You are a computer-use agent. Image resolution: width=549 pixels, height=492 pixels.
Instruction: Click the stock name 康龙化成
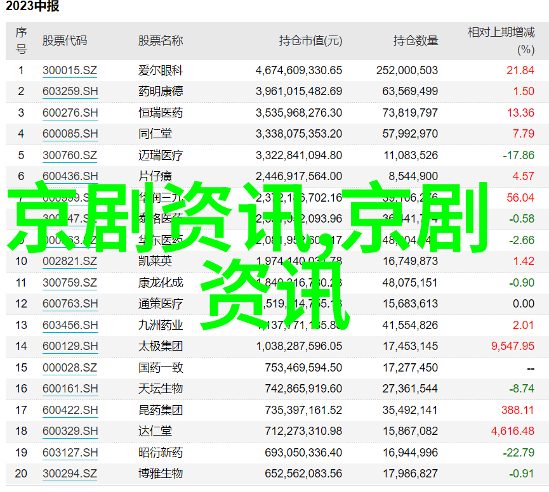coord(161,283)
